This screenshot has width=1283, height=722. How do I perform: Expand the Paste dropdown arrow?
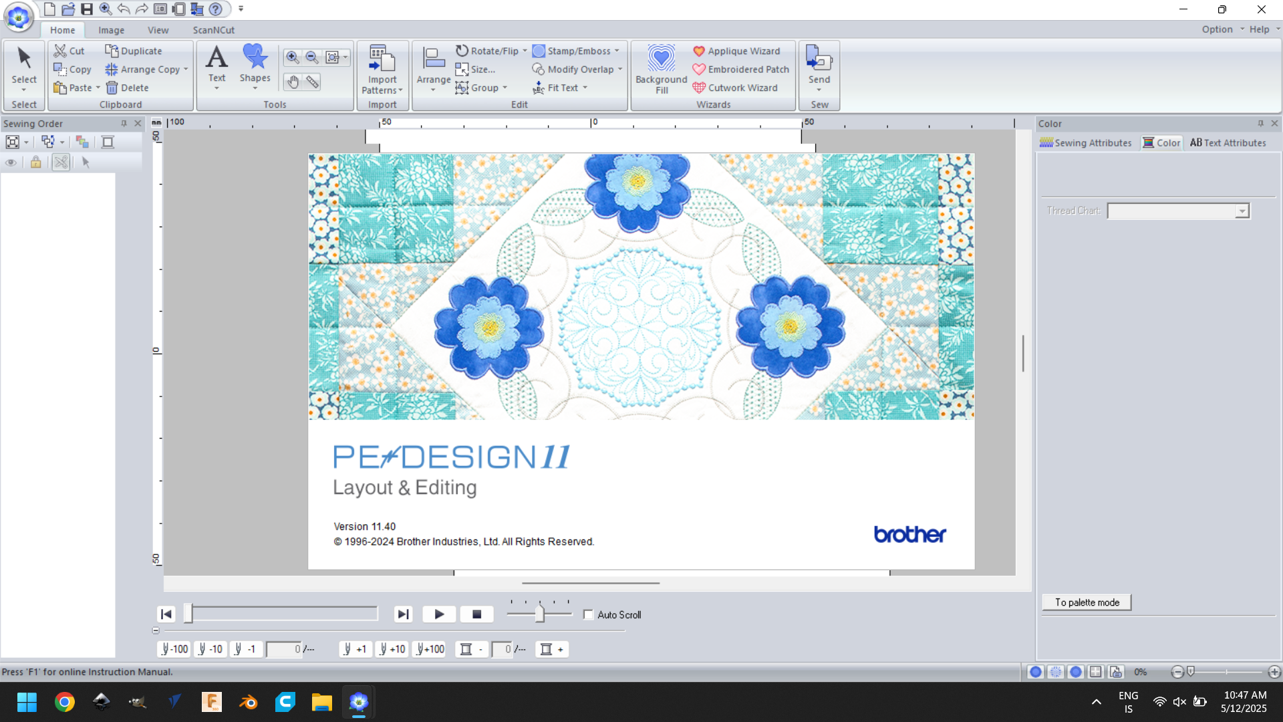(98, 88)
